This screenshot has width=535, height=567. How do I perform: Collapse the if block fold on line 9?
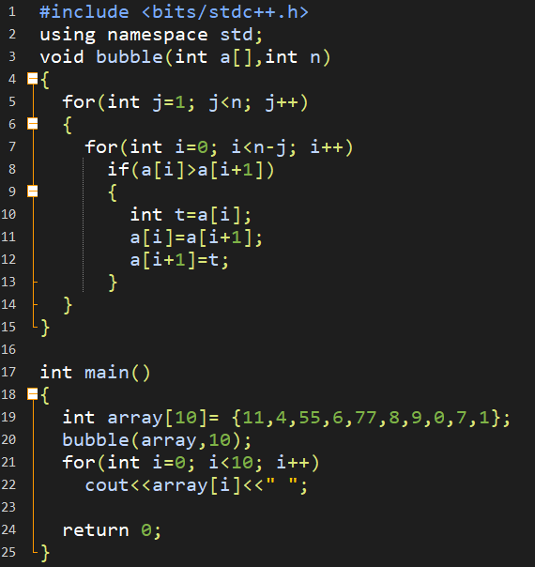click(33, 191)
